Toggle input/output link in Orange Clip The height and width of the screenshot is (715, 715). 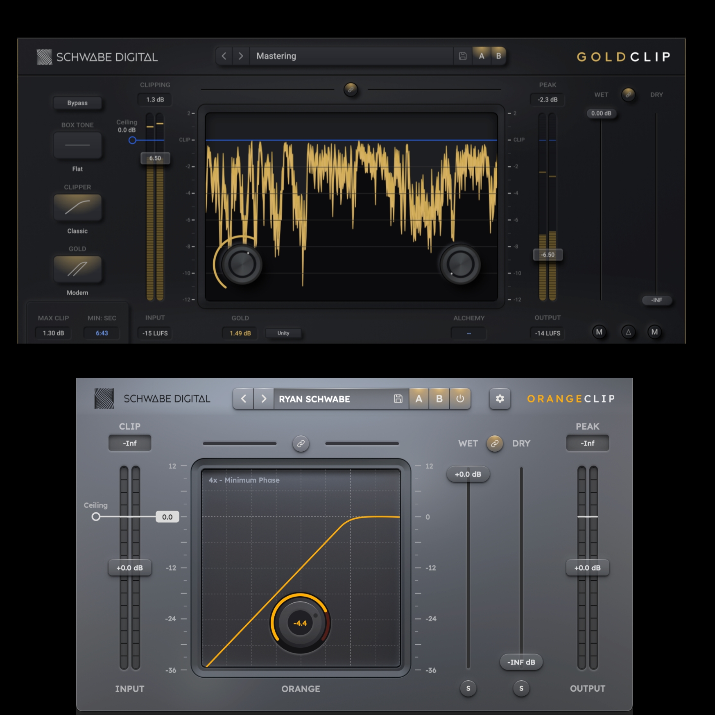[x=301, y=443]
